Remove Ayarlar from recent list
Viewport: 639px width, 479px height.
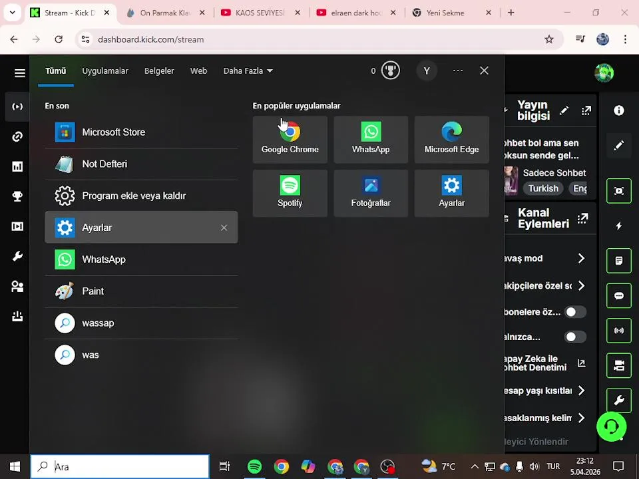point(224,228)
